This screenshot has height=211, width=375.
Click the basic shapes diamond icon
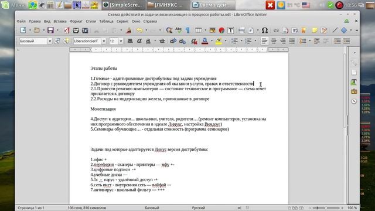pyautogui.click(x=344, y=30)
